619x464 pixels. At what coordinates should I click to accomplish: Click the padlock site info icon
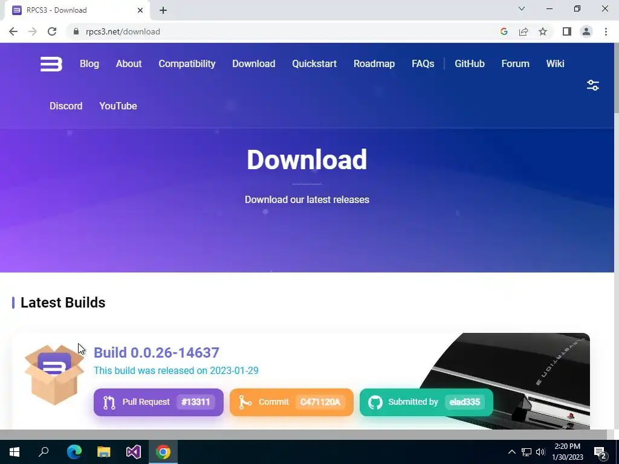[76, 31]
